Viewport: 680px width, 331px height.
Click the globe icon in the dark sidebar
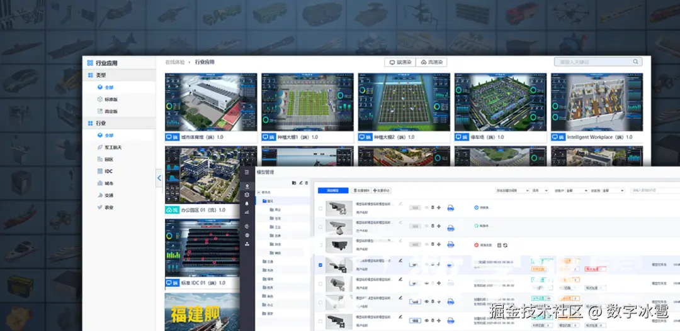[x=247, y=236]
